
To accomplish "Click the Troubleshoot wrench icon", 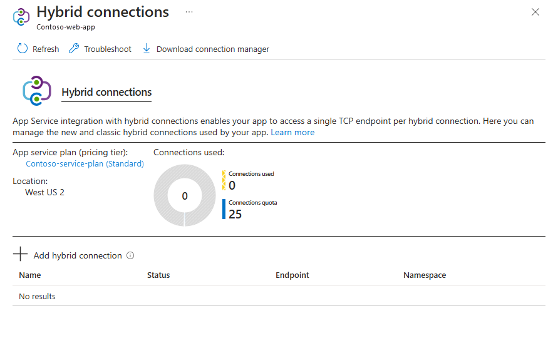I will tap(74, 49).
